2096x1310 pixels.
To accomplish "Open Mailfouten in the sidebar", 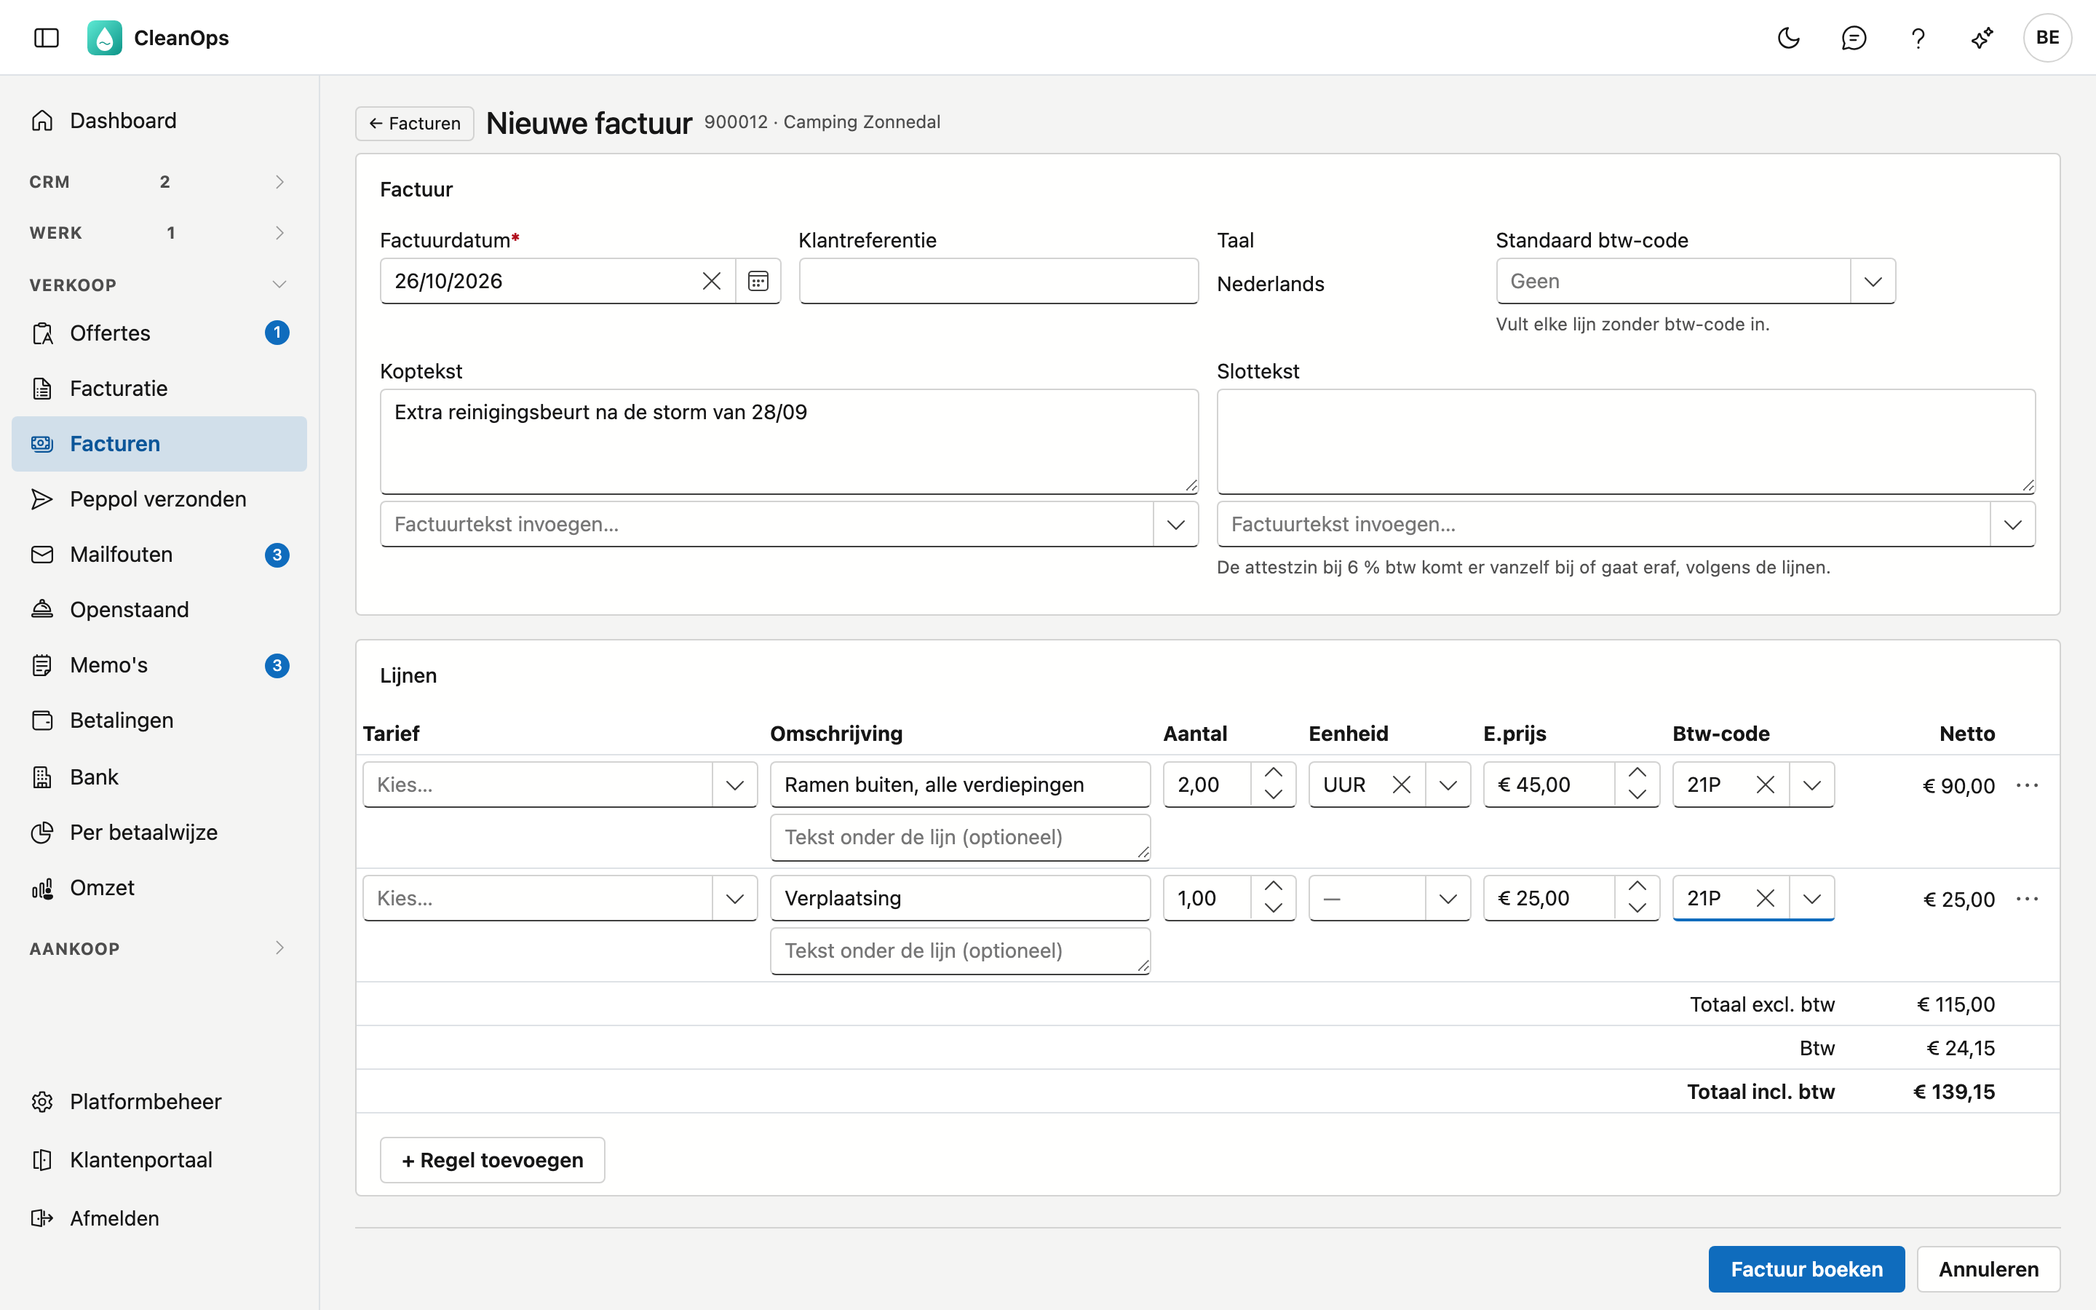I will (159, 555).
